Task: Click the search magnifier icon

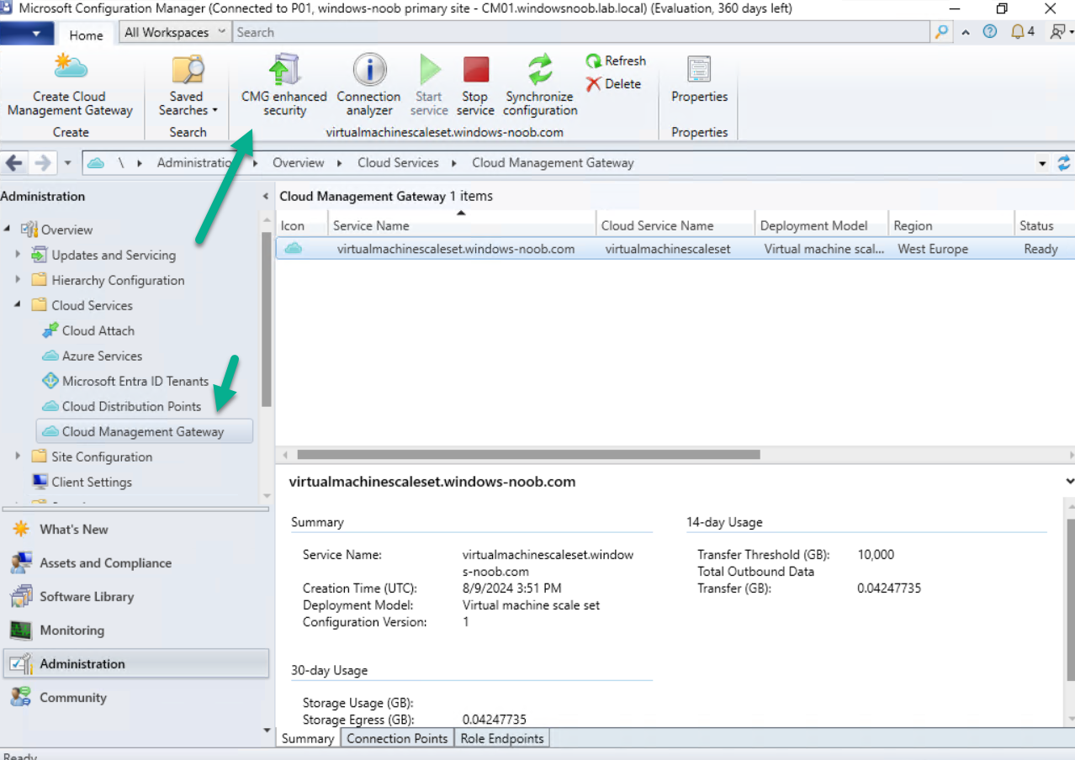Action: [941, 32]
